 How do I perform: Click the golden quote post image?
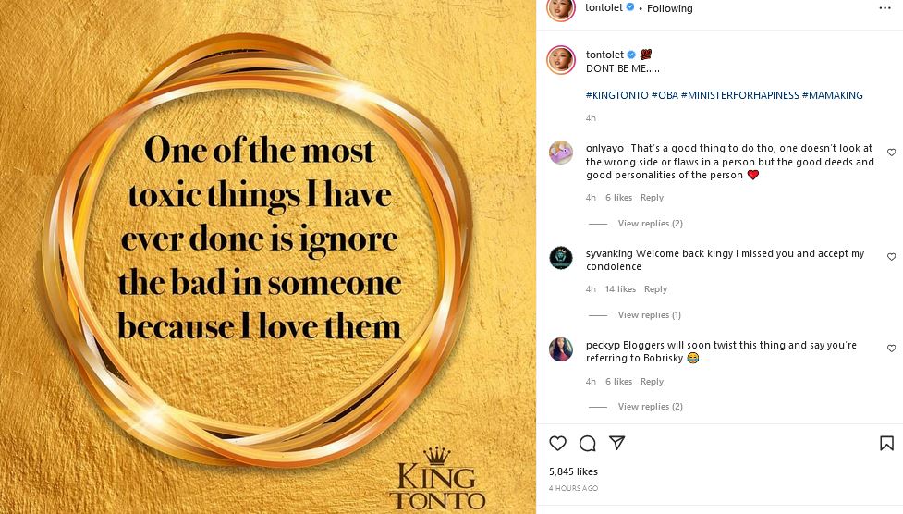(268, 257)
